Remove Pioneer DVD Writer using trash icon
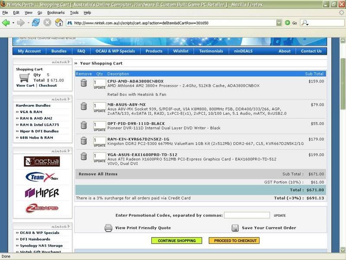The image size is (346, 260). click(x=83, y=125)
